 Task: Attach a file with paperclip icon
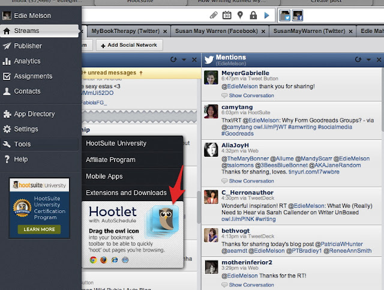(214, 16)
